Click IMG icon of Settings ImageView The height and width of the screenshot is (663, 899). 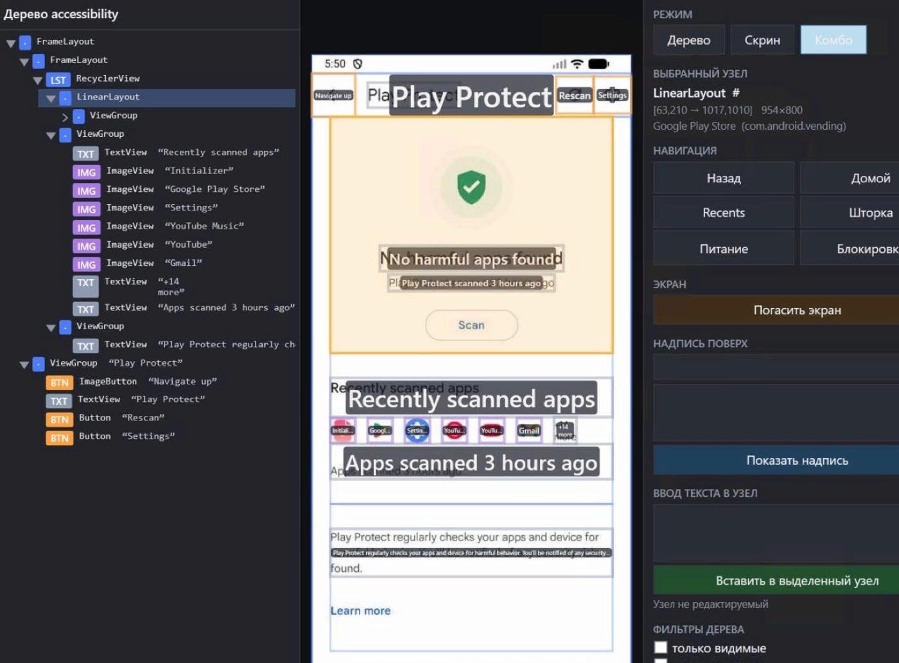pyautogui.click(x=86, y=209)
